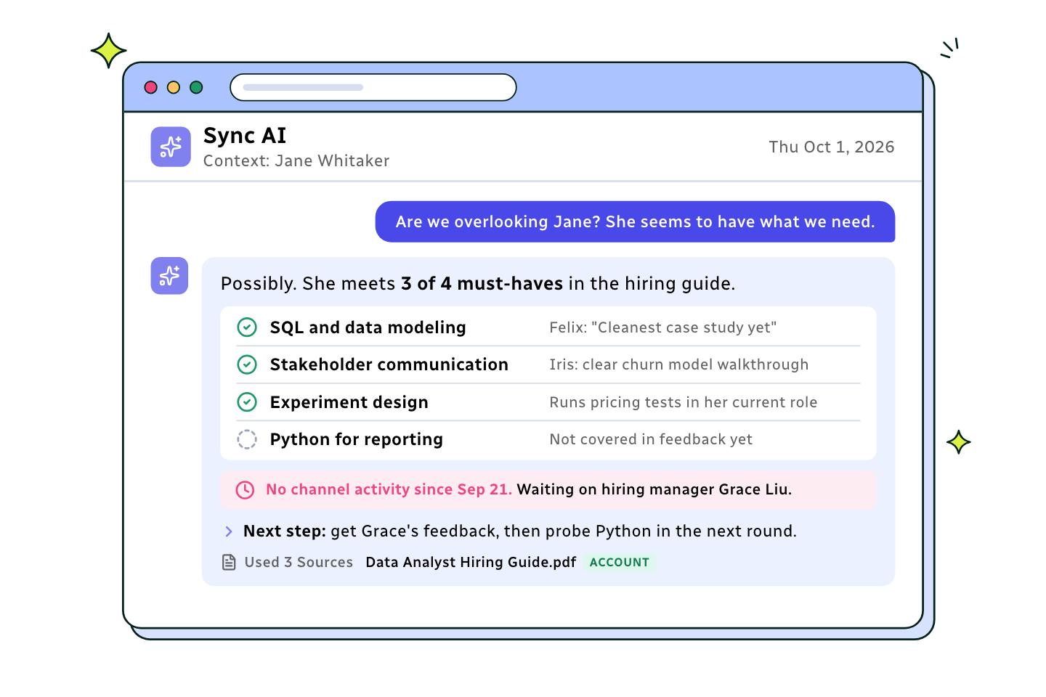1046x697 pixels.
Task: Open Data Analyst Hiring Guide.pdf source
Action: 471,562
